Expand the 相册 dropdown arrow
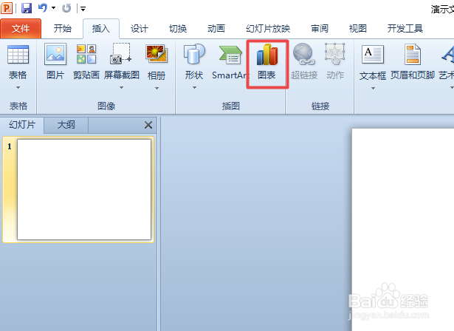Viewport: 454px width, 331px height. pos(157,88)
